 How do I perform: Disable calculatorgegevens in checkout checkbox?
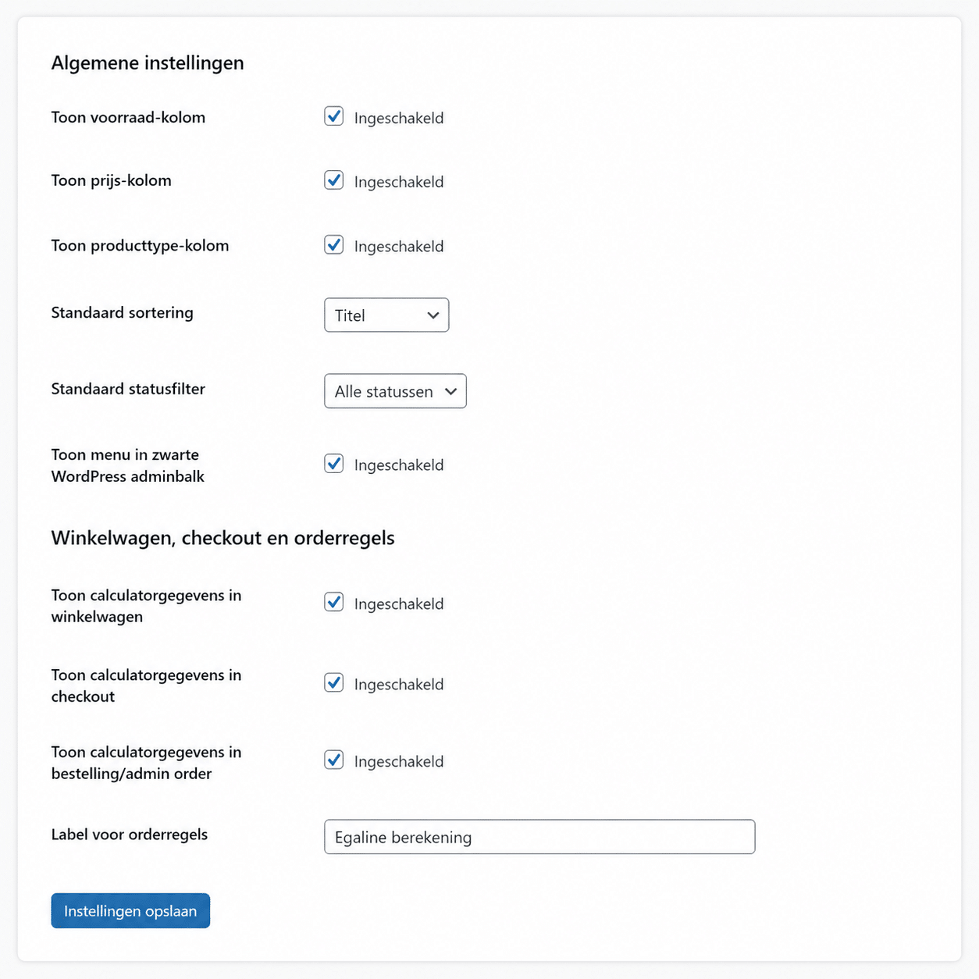coord(334,683)
